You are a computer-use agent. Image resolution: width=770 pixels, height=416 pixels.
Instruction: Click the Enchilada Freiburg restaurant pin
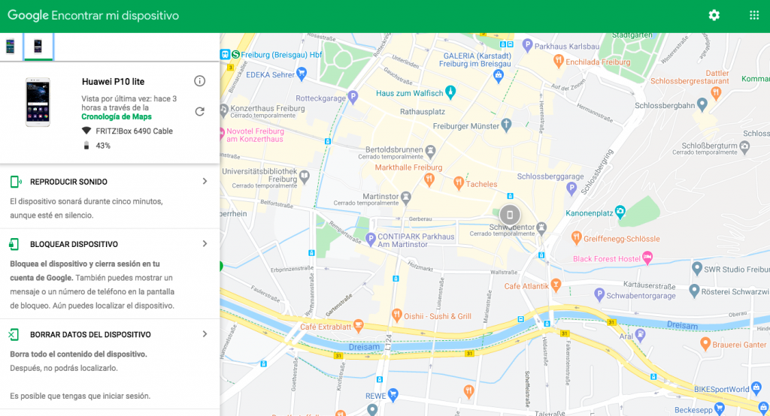pyautogui.click(x=559, y=61)
